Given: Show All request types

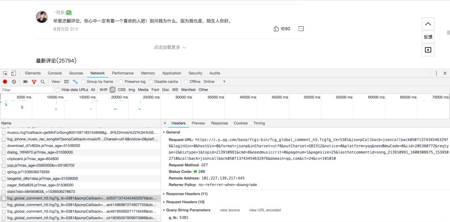Looking at the screenshot, I should click(x=93, y=90).
